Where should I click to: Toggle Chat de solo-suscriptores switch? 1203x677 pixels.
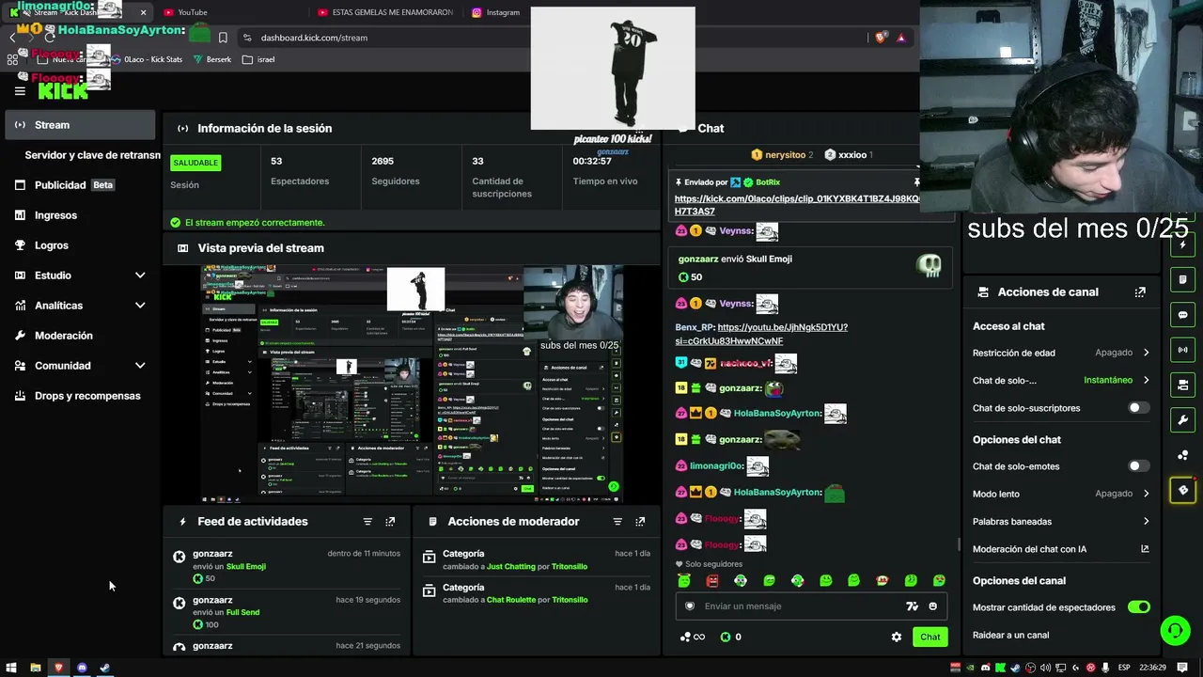coord(1138,408)
